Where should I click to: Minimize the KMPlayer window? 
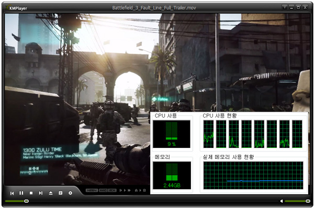(291, 7)
